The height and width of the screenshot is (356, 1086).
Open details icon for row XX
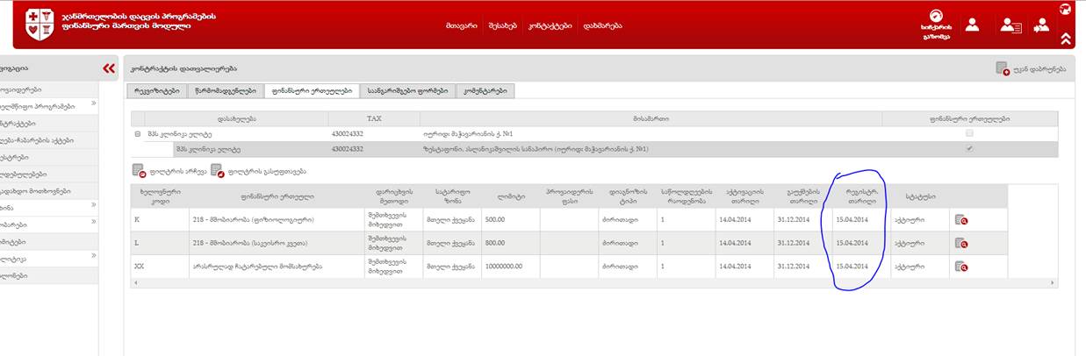(961, 267)
